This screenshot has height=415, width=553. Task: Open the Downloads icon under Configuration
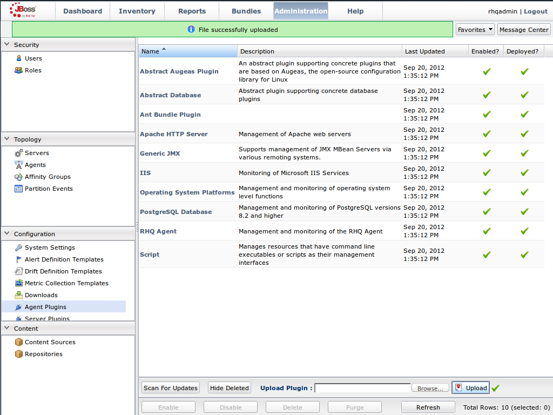point(18,294)
